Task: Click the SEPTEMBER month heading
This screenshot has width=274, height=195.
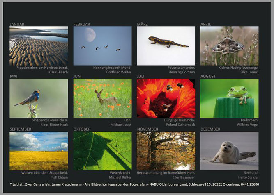Action: [x=21, y=129]
